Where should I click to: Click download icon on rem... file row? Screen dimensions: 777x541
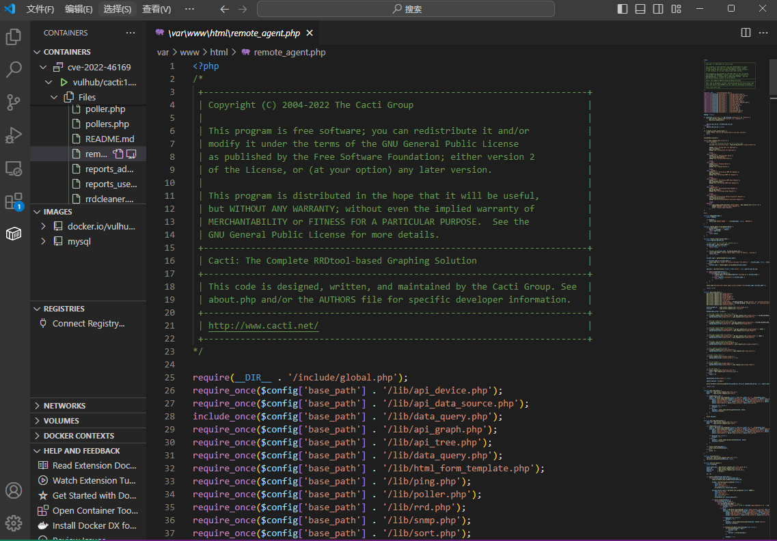point(118,154)
